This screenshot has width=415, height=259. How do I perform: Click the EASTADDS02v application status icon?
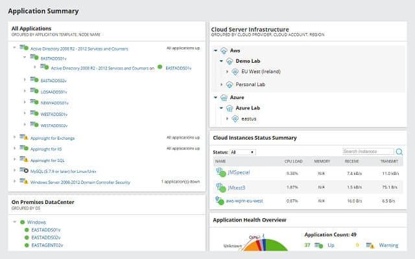click(34, 79)
